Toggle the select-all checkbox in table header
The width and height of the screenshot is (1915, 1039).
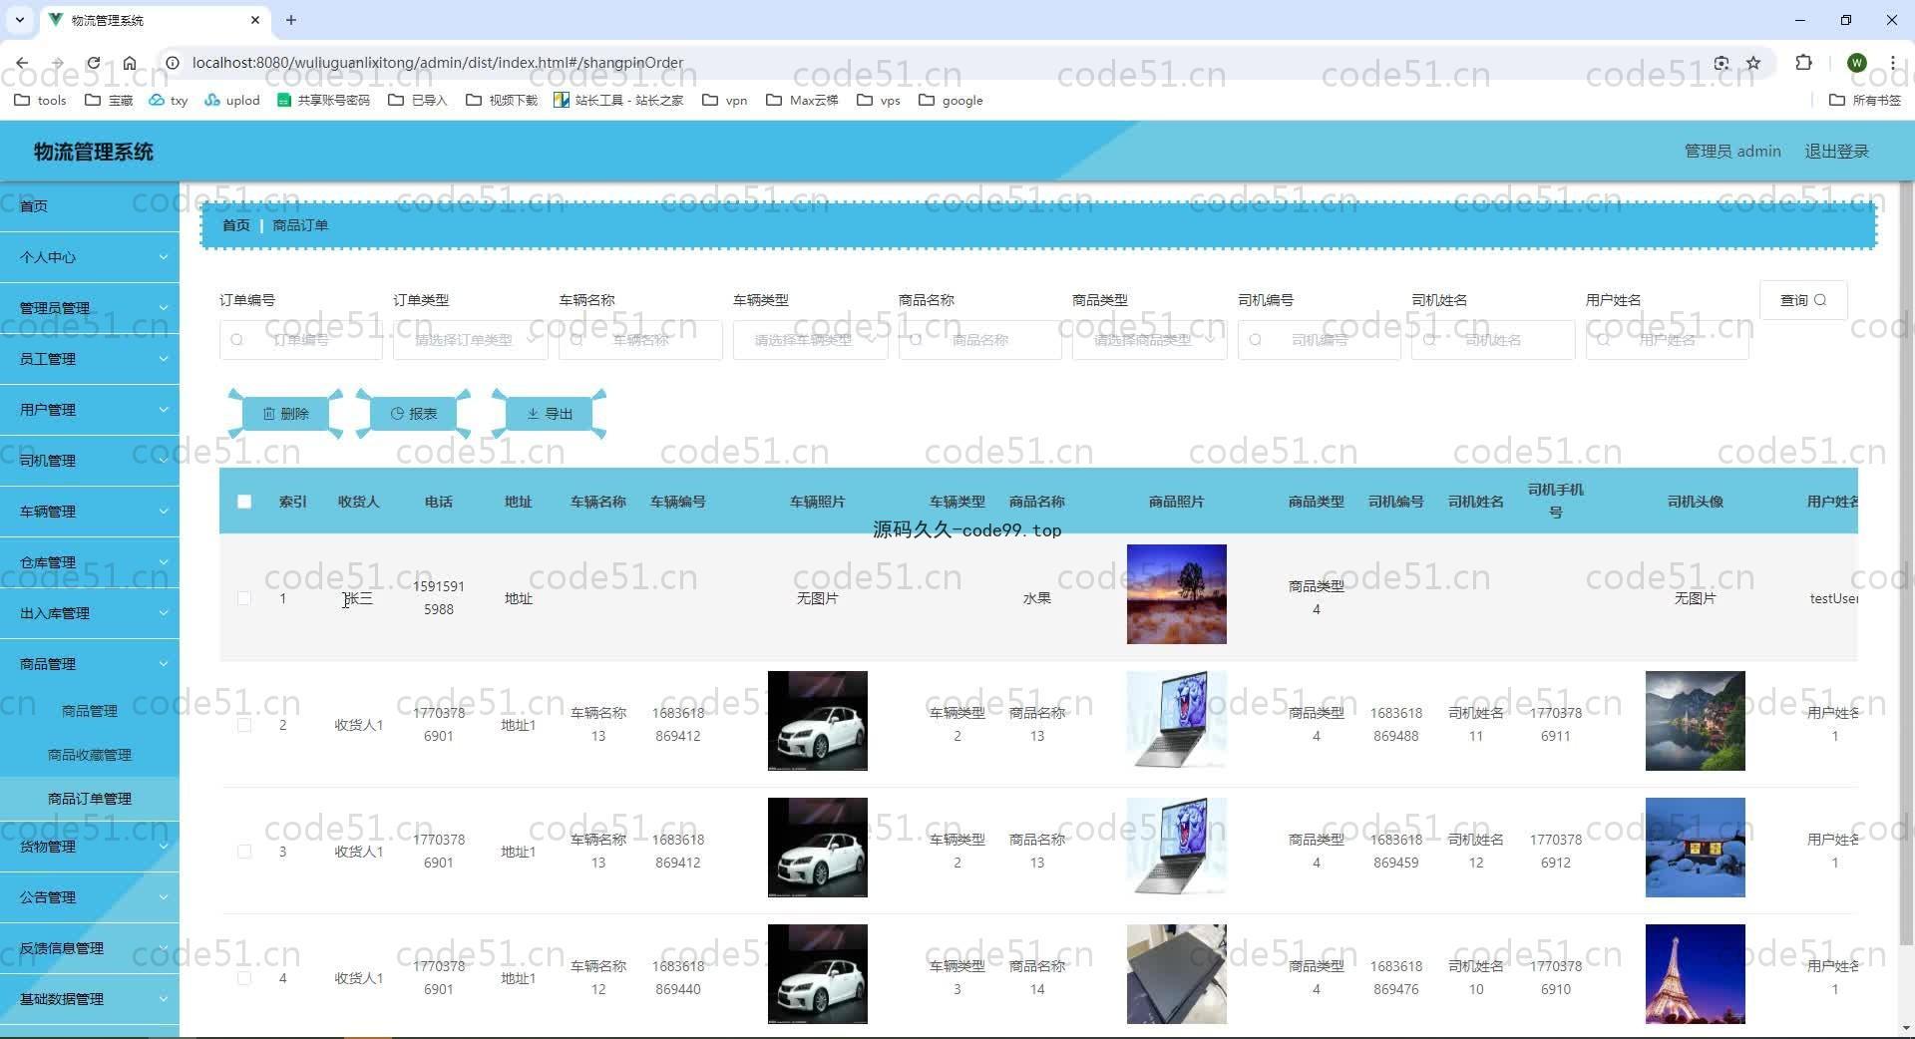pyautogui.click(x=244, y=502)
